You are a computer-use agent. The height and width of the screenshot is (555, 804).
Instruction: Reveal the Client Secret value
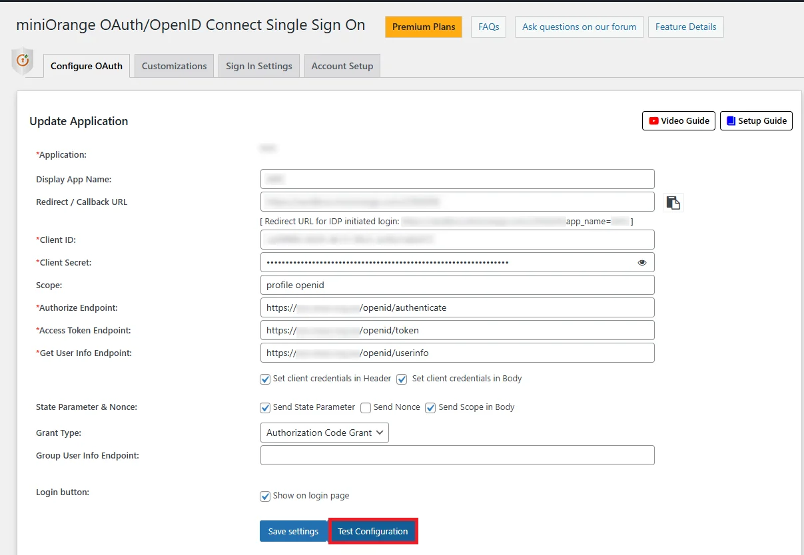coord(641,262)
